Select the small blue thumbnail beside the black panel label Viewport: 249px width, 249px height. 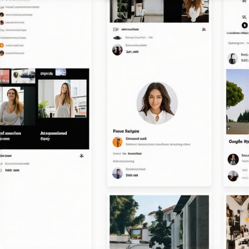[61, 72]
